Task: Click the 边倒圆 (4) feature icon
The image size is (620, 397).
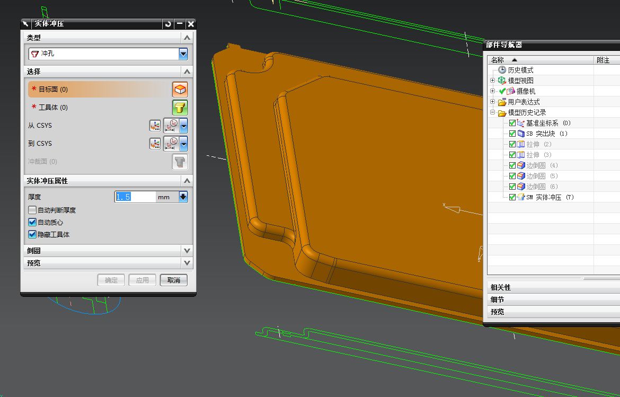Action: (521, 165)
